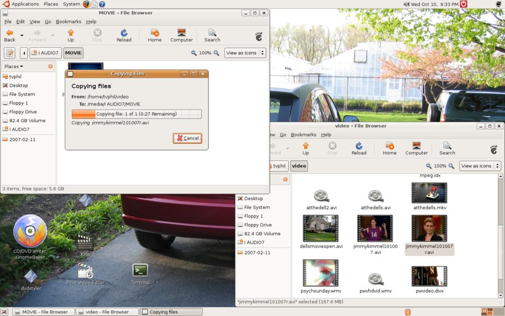Open Computer in video browser toolbar
The image size is (505, 316).
click(416, 149)
